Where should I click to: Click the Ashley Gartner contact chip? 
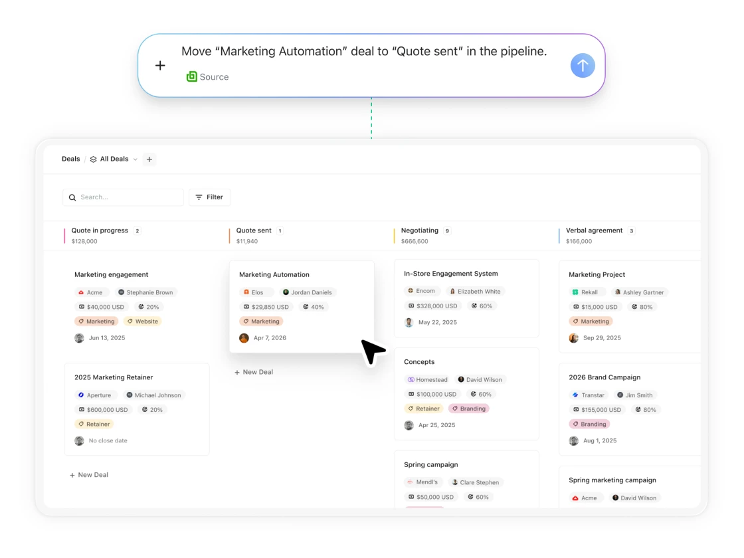pyautogui.click(x=638, y=292)
